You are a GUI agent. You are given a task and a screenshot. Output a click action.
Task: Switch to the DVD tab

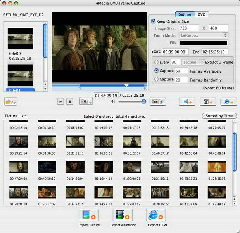[201, 14]
